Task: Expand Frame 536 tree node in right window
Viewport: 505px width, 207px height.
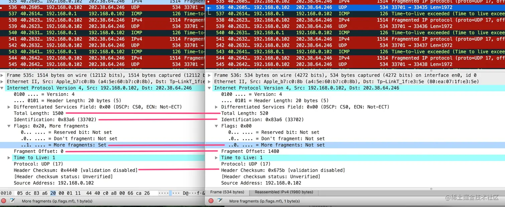Action: (x=209, y=75)
